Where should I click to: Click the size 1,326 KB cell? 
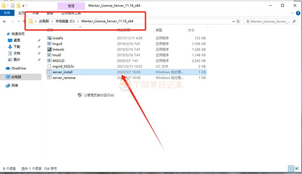(199, 49)
